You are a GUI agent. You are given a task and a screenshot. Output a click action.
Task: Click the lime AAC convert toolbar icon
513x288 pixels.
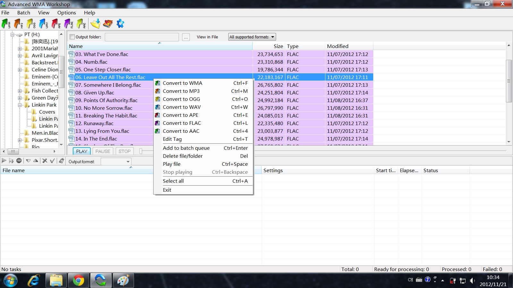tap(81, 23)
